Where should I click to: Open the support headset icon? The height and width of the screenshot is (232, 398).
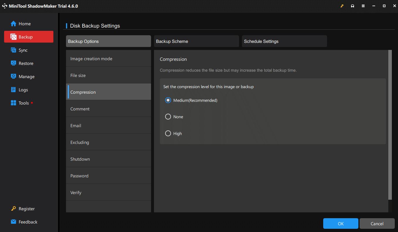353,6
